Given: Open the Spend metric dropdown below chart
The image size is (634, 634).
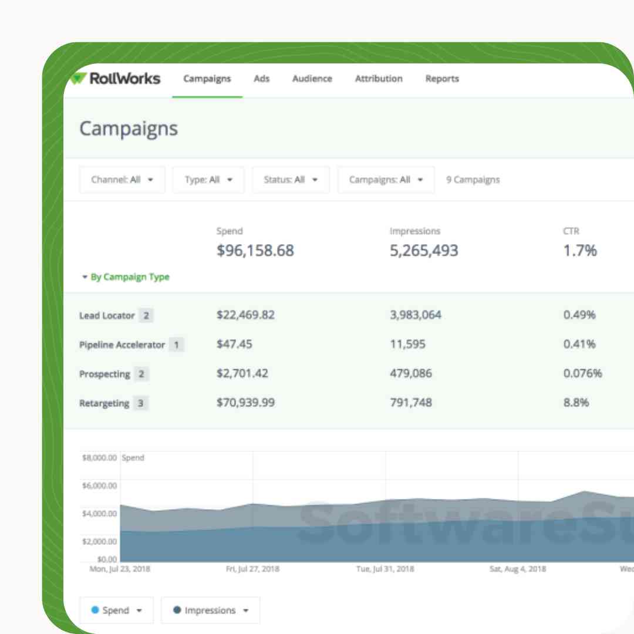Looking at the screenshot, I should pos(116,610).
